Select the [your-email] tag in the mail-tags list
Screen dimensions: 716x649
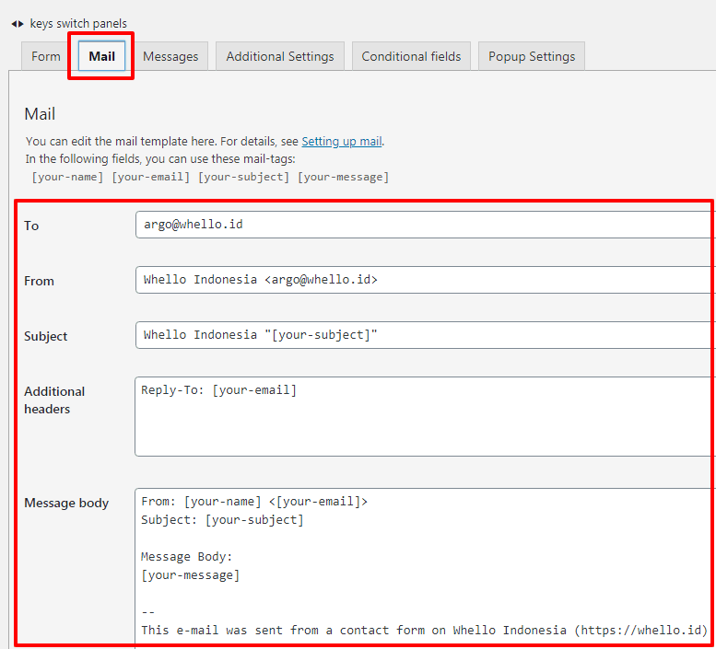tap(151, 177)
